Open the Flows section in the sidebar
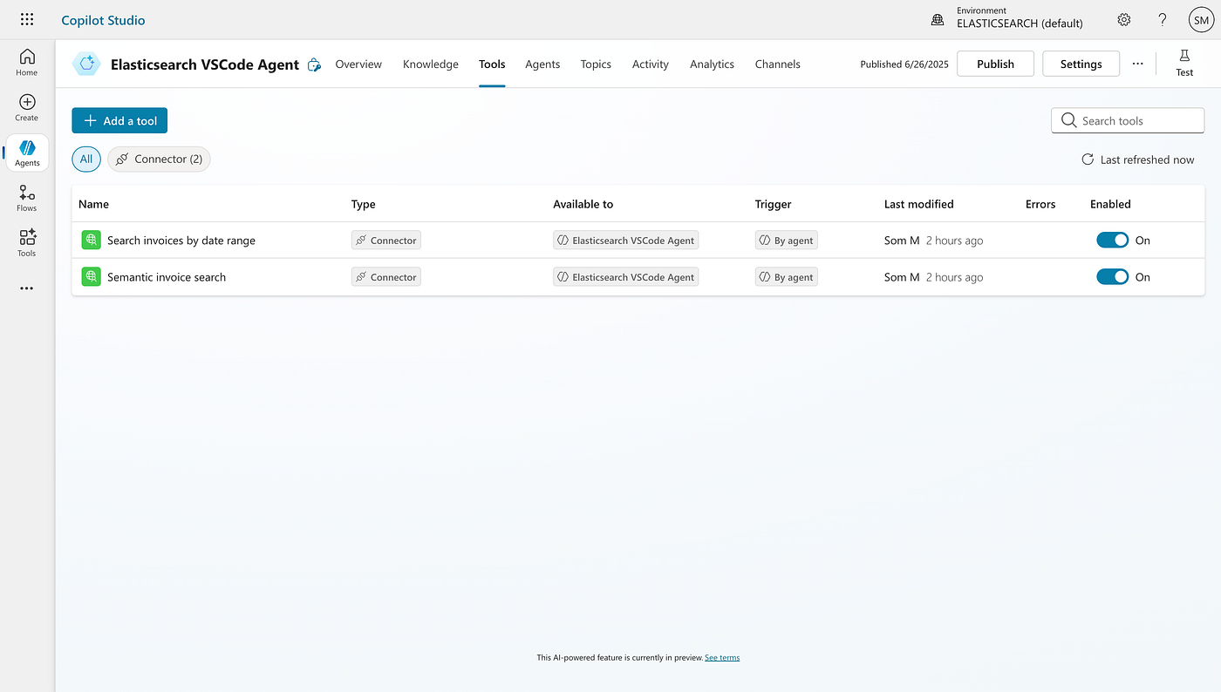The image size is (1221, 692). (26, 198)
